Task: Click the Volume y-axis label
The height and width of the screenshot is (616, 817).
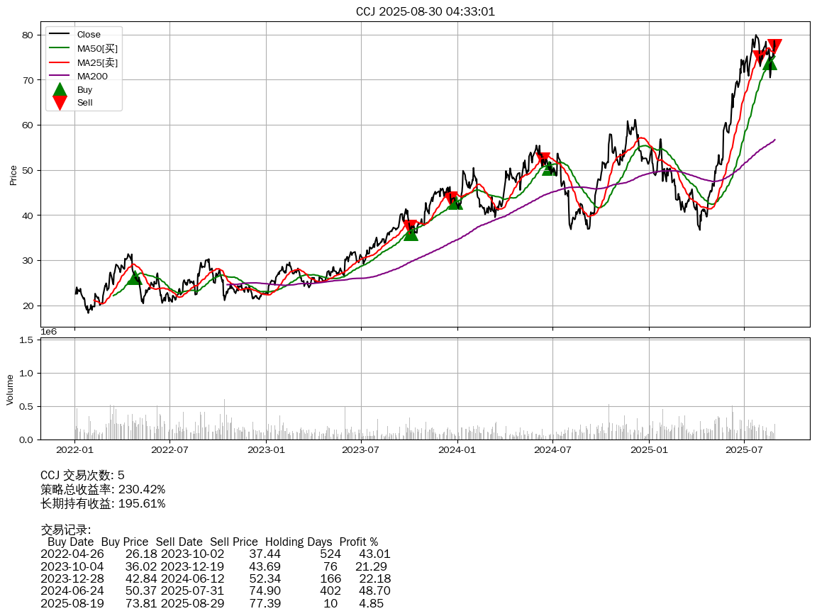Action: (10, 390)
